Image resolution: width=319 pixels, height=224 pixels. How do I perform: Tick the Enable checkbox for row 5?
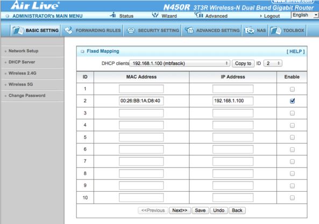point(292,138)
